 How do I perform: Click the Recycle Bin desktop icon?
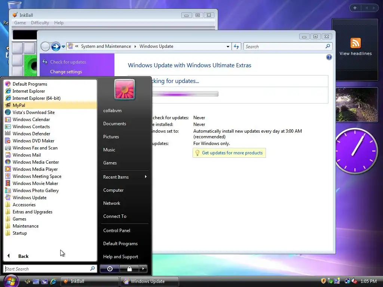point(15,4)
